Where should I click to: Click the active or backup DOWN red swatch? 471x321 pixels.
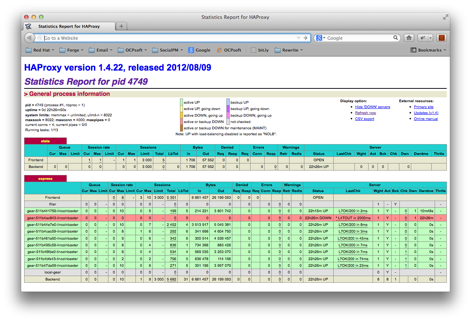[181, 121]
